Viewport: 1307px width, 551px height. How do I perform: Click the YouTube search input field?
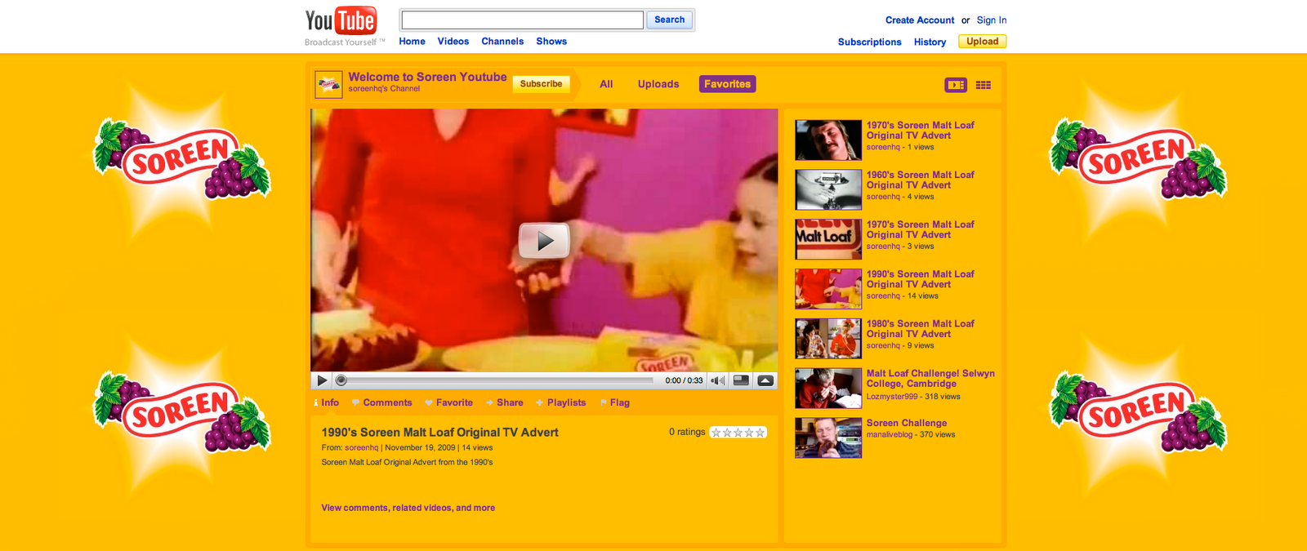coord(523,20)
